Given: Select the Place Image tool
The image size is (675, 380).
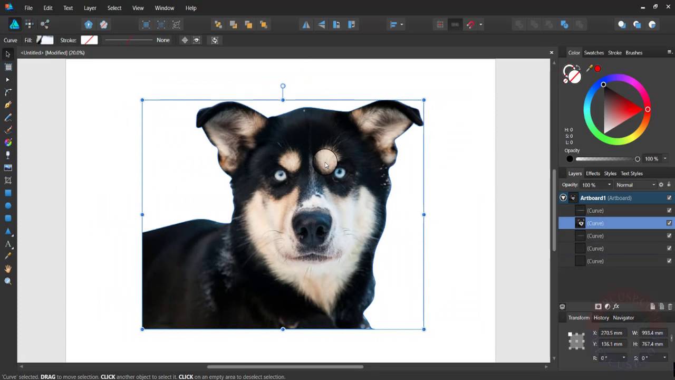Looking at the screenshot, I should [8, 168].
